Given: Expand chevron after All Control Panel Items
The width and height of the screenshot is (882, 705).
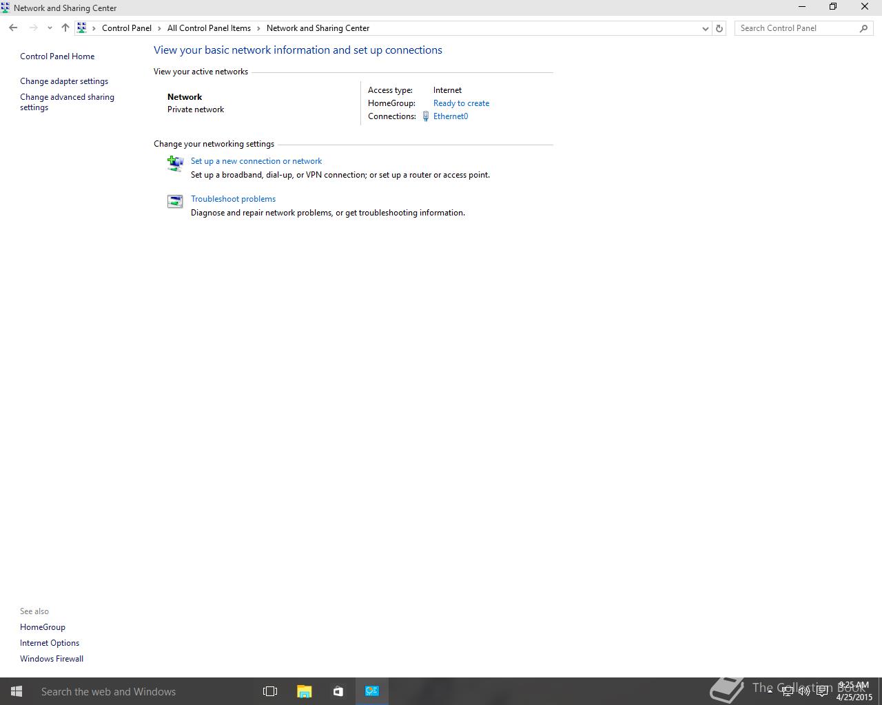Looking at the screenshot, I should tap(259, 28).
